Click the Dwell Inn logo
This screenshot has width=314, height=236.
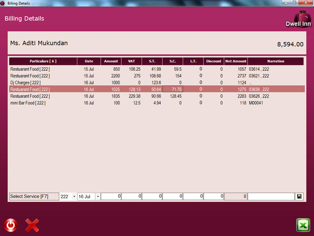(298, 19)
